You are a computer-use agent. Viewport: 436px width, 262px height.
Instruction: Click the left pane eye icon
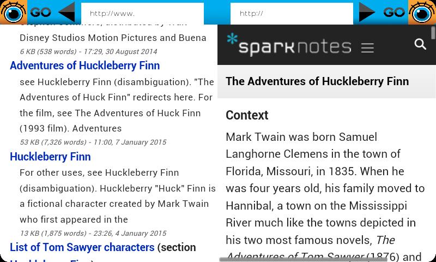click(x=13, y=12)
